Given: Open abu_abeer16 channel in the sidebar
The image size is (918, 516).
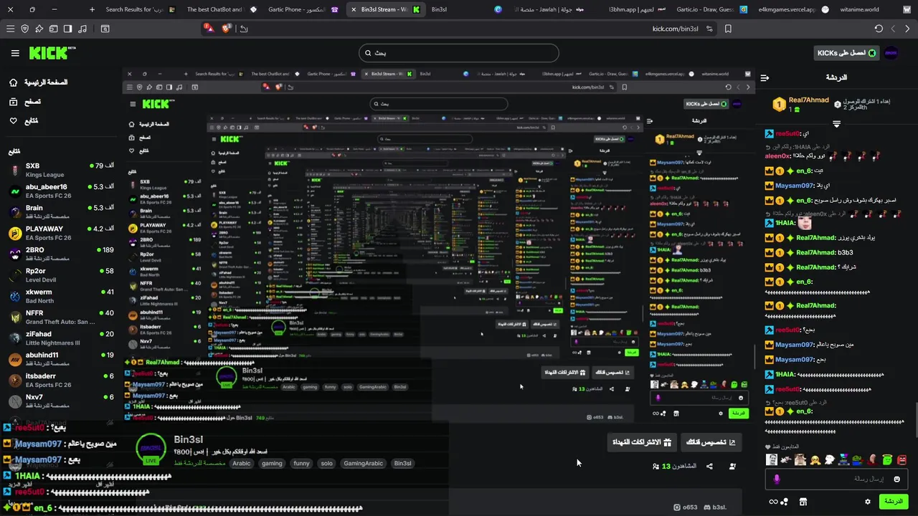Looking at the screenshot, I should coord(61,191).
